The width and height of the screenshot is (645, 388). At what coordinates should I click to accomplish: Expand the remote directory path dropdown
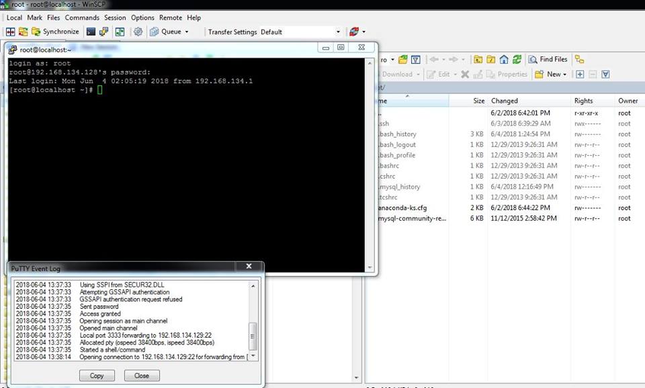coord(392,60)
